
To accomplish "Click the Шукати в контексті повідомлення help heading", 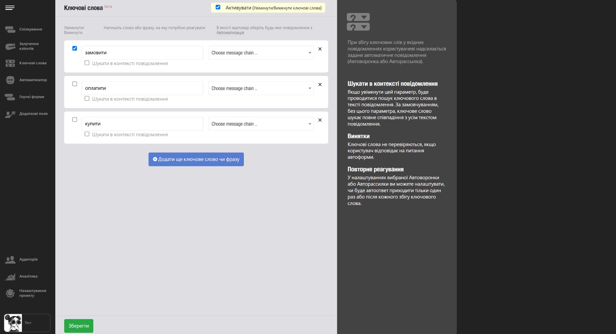I will pos(392,84).
